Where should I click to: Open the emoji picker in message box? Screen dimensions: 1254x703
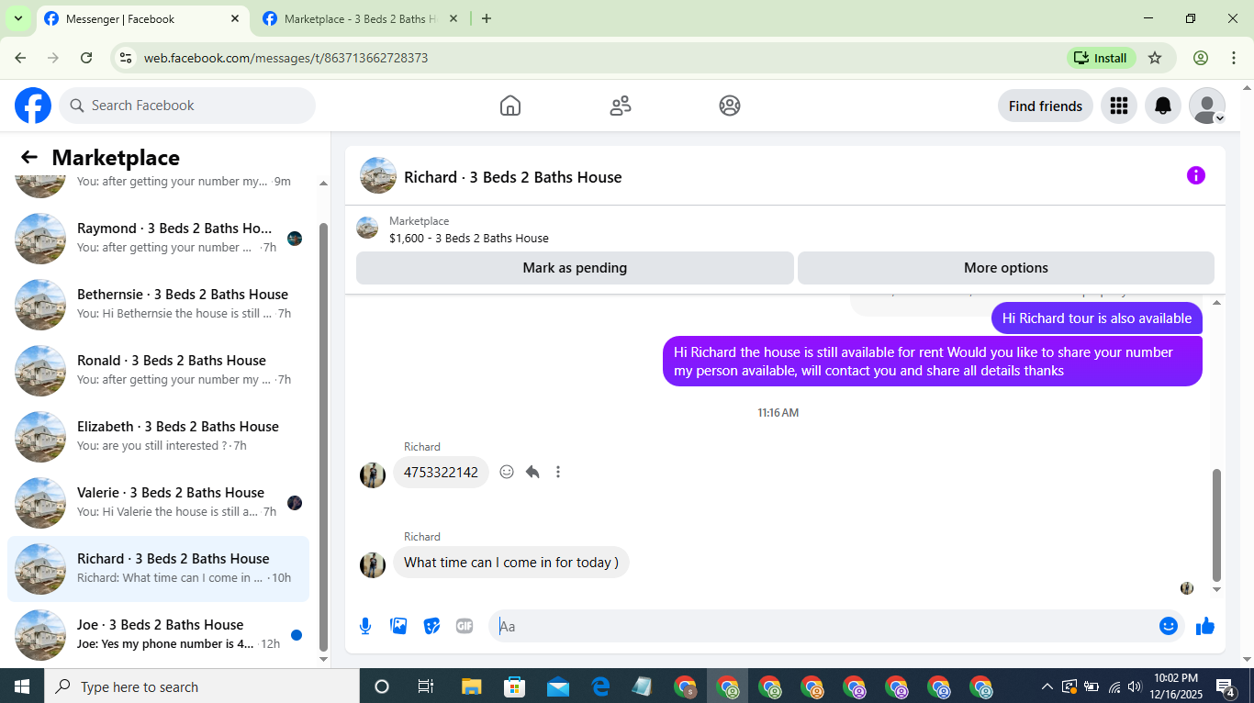(x=1169, y=626)
